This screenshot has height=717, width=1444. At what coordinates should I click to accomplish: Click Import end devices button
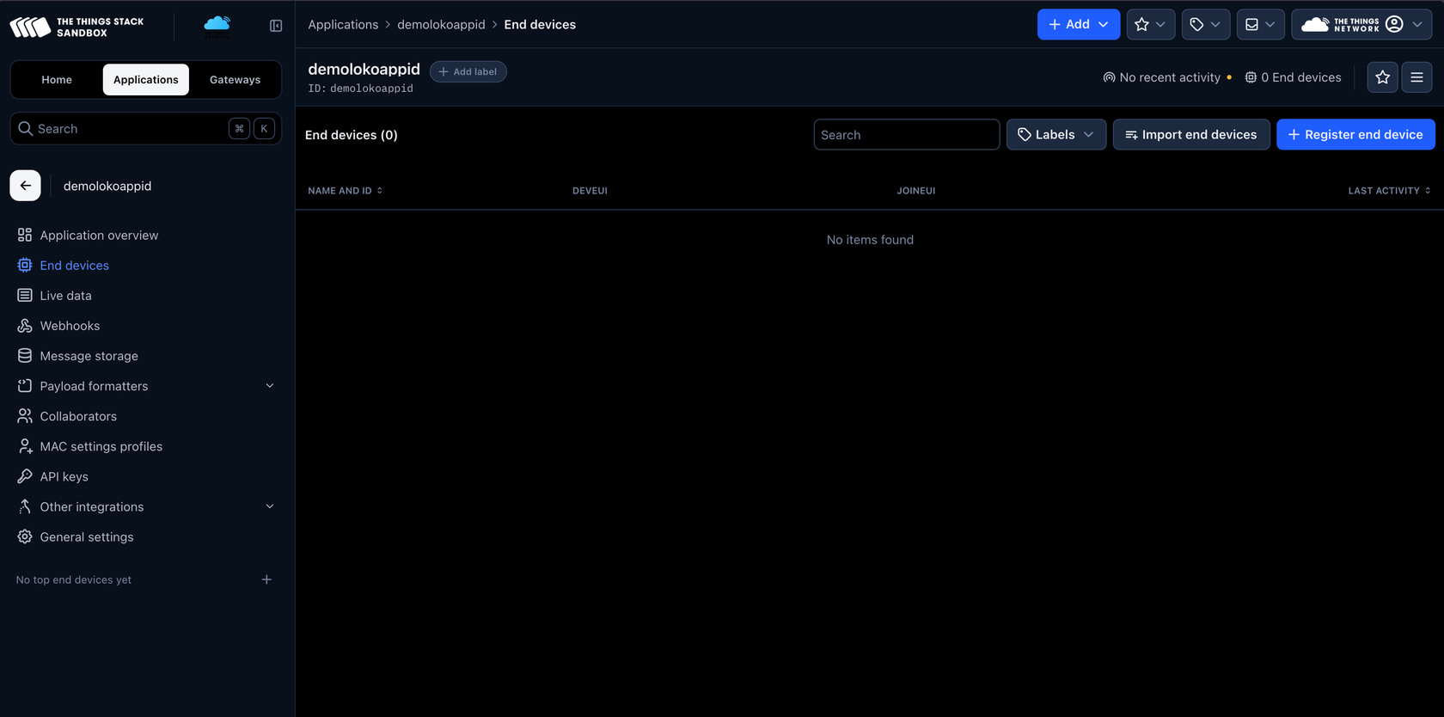tap(1191, 135)
